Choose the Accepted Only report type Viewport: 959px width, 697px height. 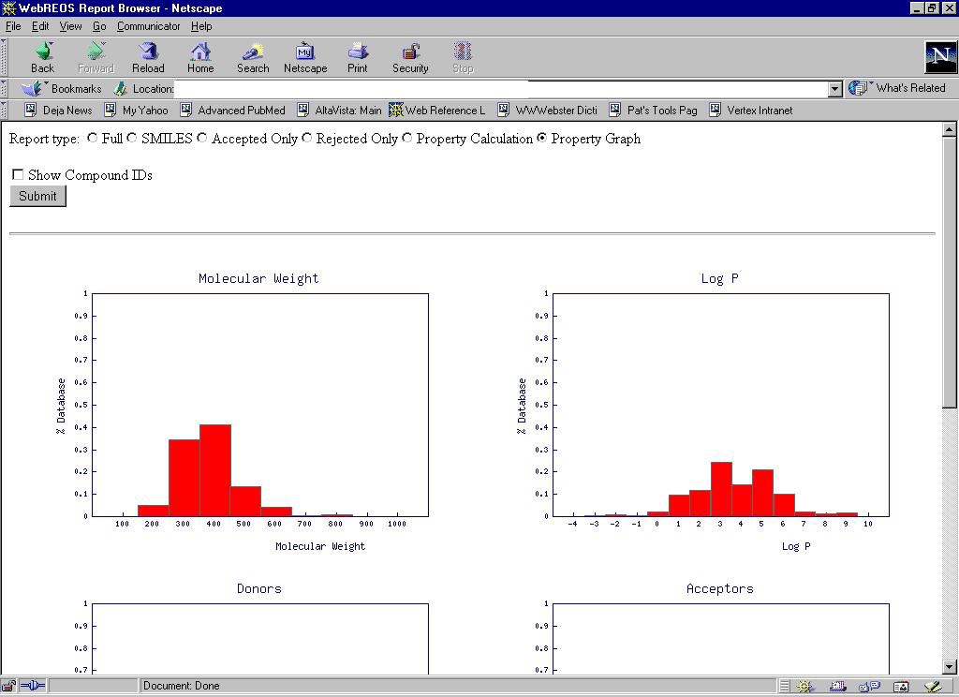pos(202,139)
